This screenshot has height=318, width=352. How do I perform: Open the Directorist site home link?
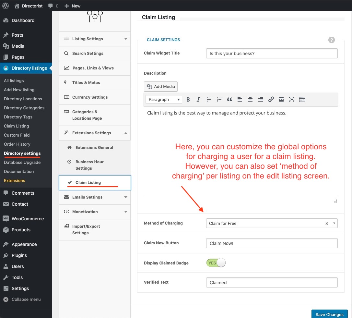tap(28, 6)
